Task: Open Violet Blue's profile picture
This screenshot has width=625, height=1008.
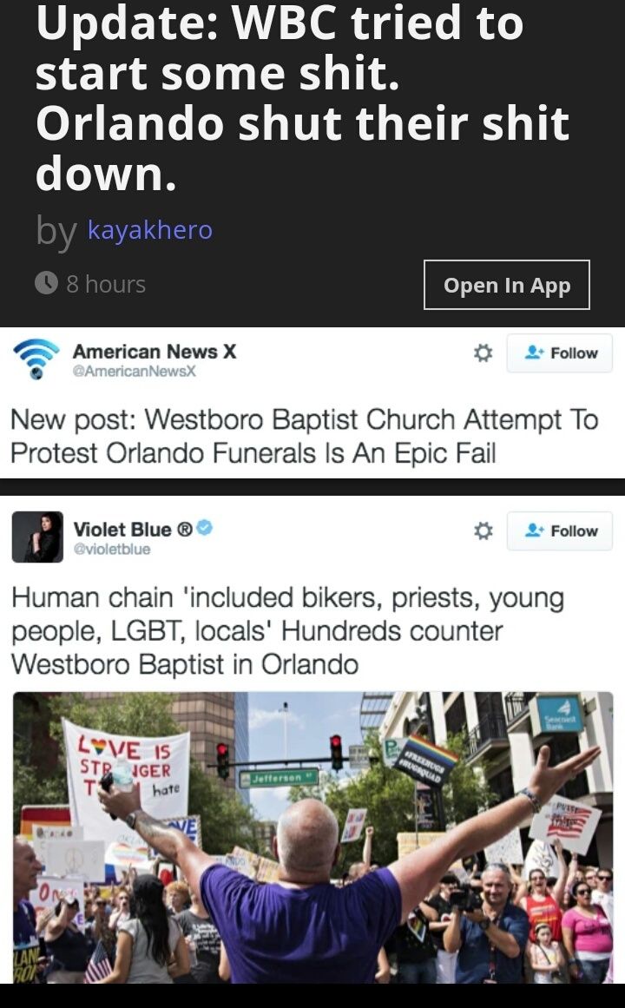Action: click(x=37, y=537)
